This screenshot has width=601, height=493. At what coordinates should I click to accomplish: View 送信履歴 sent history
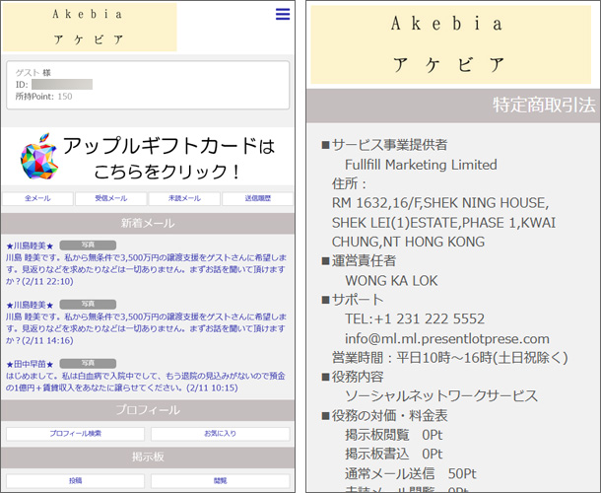[x=257, y=198]
